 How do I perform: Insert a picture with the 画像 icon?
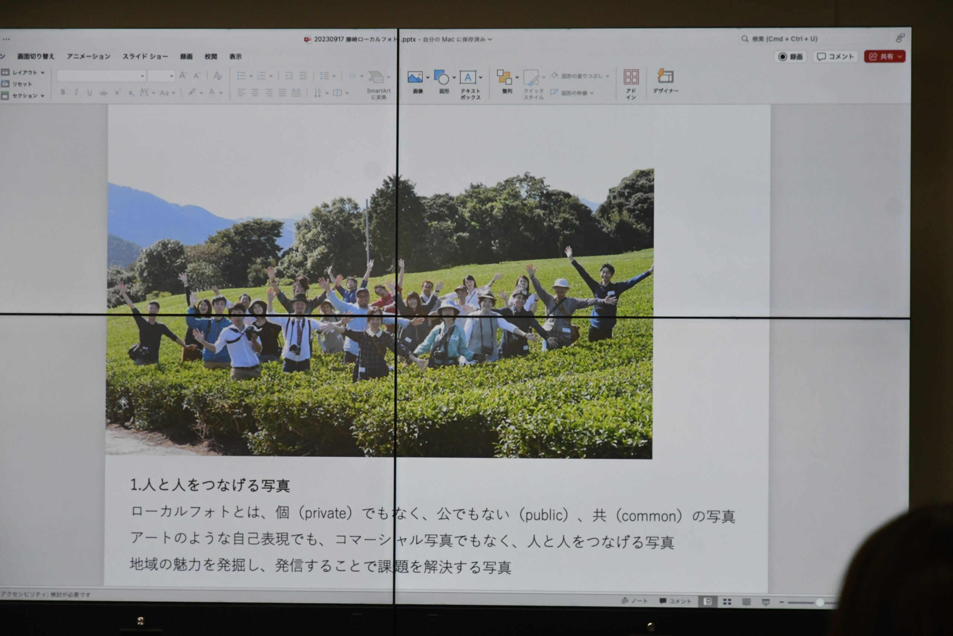tap(415, 77)
